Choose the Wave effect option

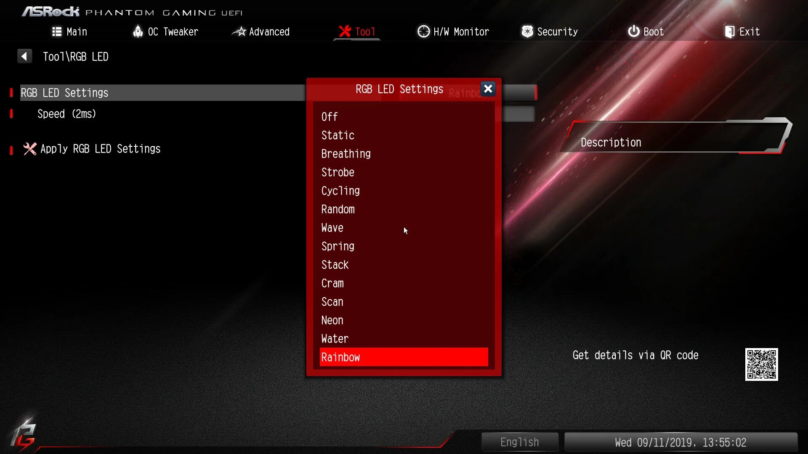[x=332, y=228]
